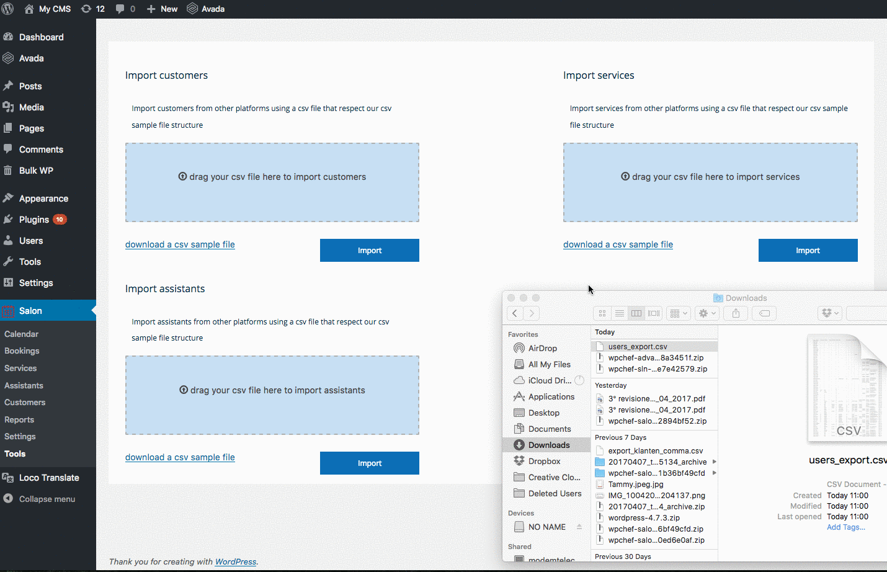Click Import button under Import customers

coord(369,251)
